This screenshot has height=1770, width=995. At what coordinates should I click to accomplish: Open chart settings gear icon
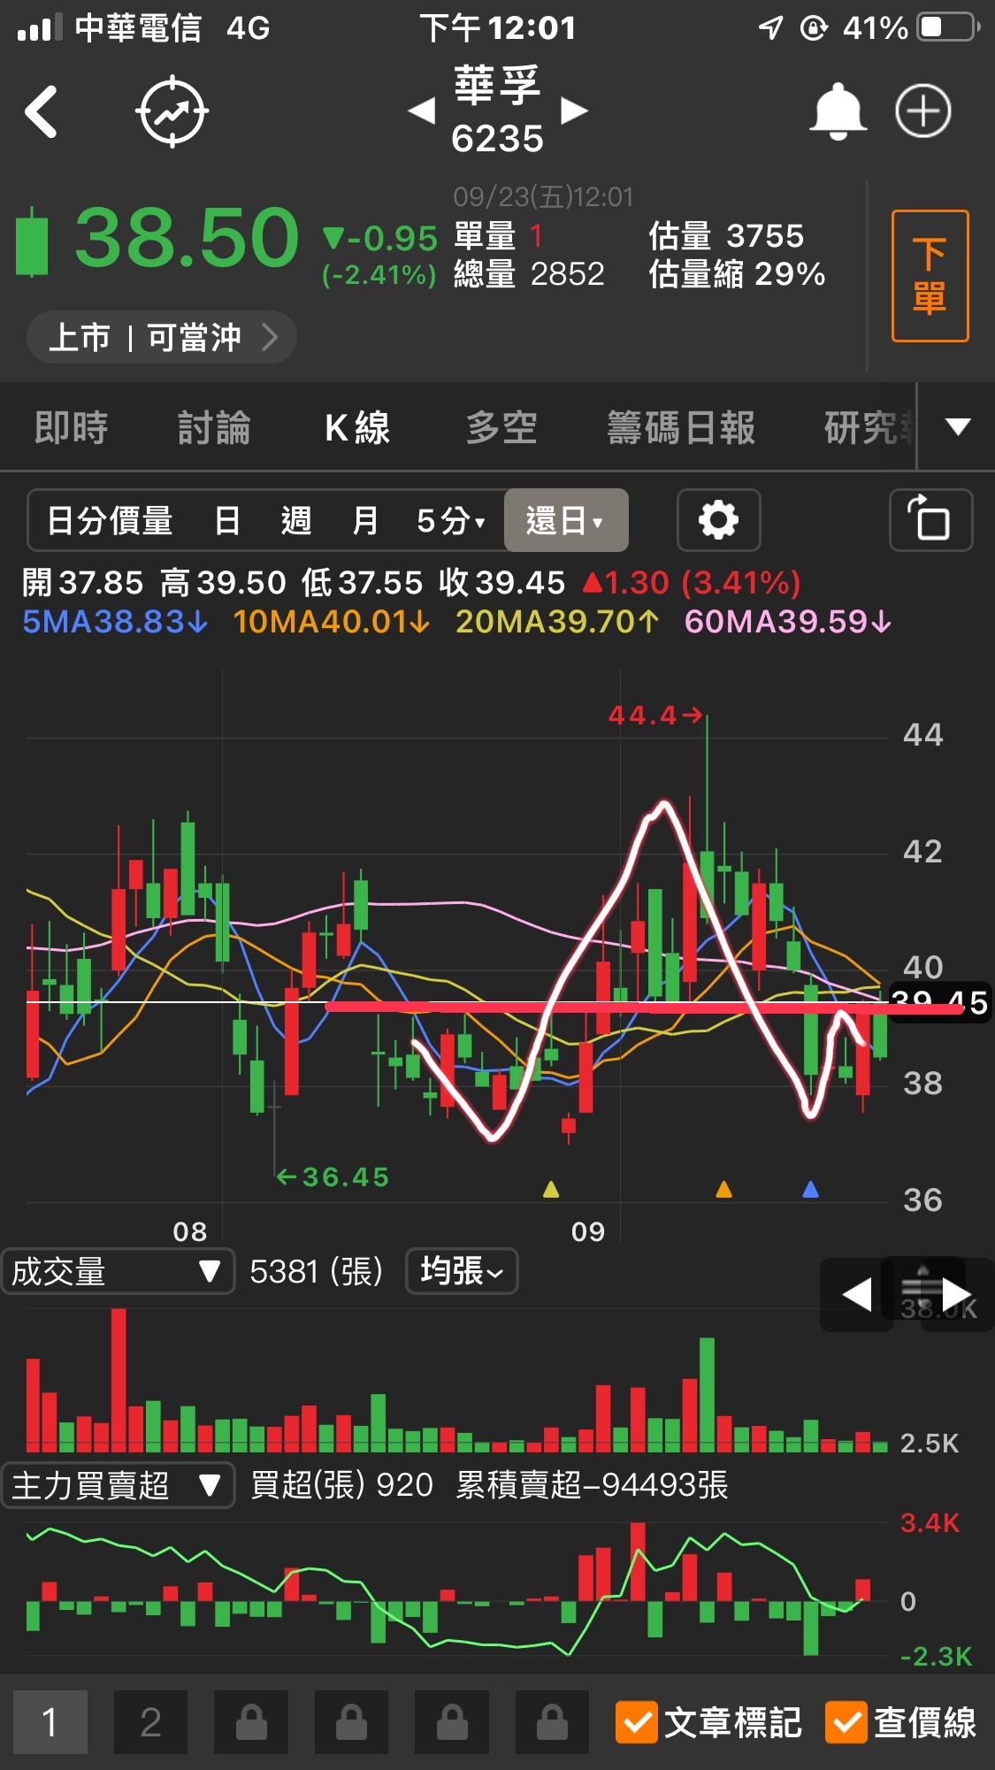(x=718, y=520)
